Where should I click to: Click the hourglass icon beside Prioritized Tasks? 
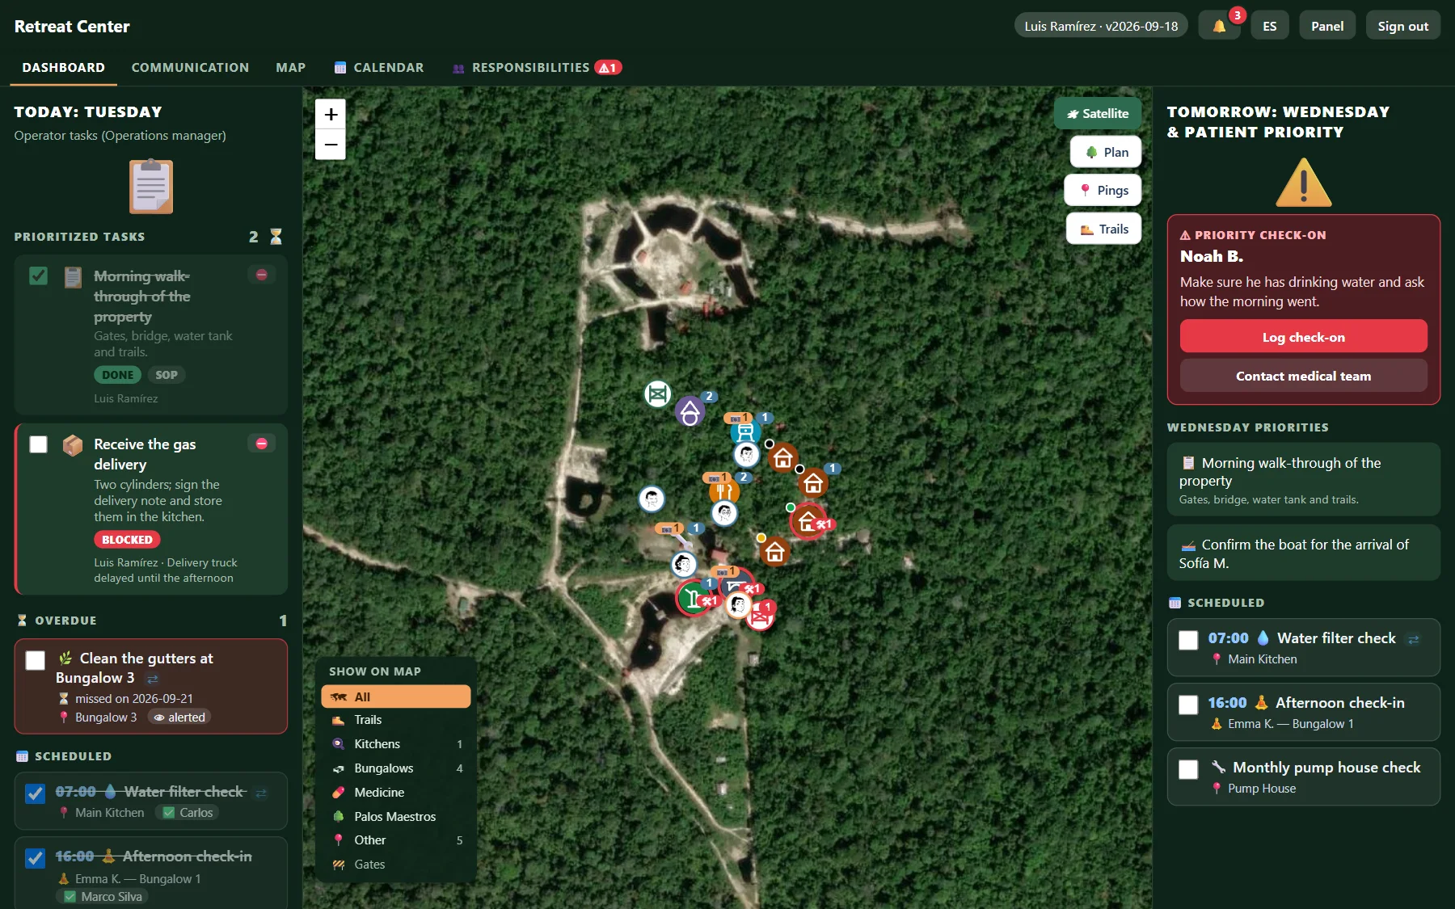(x=276, y=236)
